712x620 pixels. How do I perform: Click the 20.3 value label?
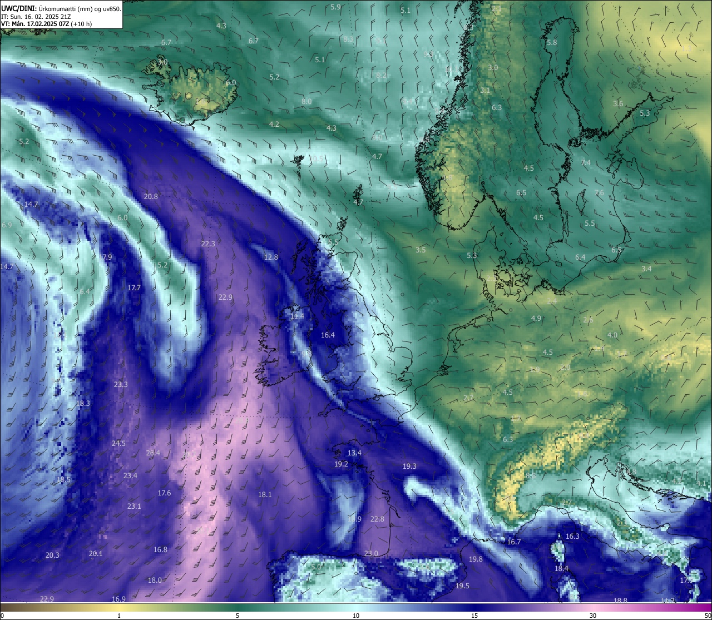pyautogui.click(x=52, y=555)
